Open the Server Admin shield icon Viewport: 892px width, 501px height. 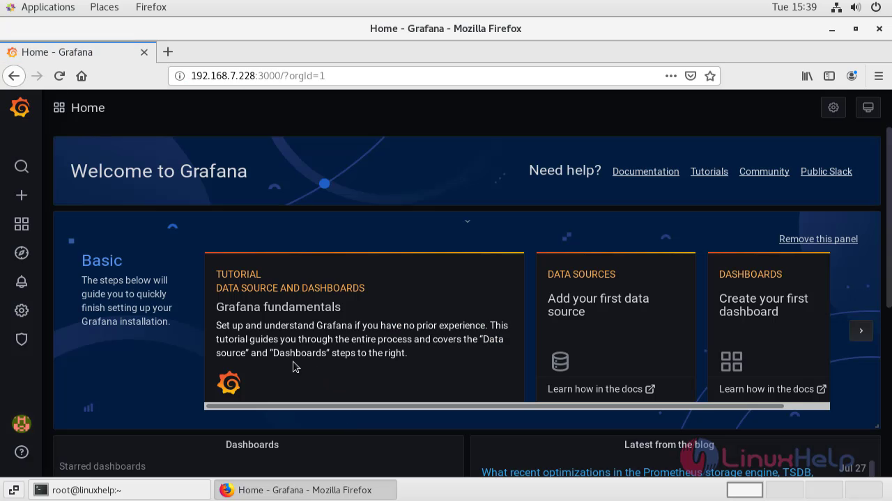click(22, 340)
